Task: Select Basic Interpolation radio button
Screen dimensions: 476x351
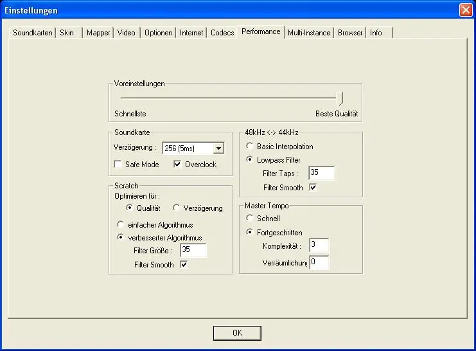Action: pos(250,147)
